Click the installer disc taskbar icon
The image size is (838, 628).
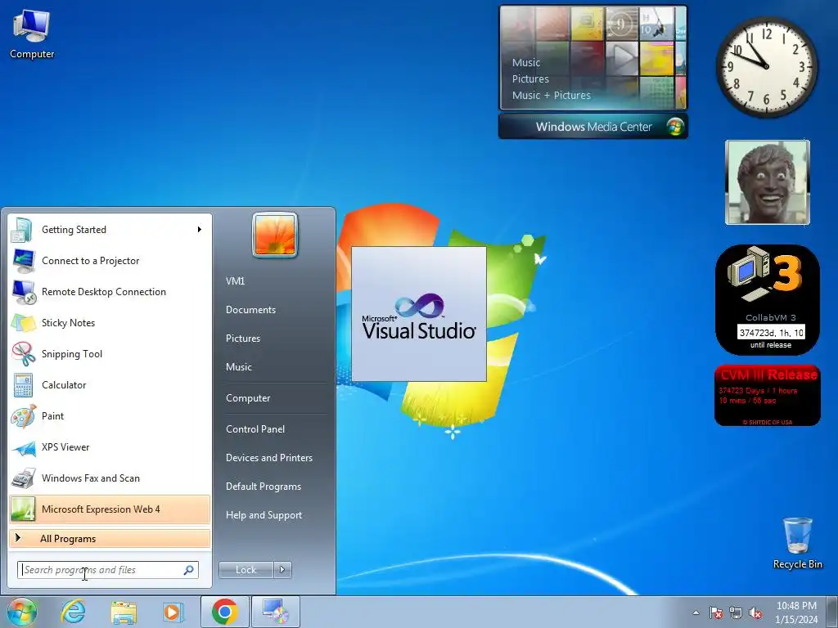coord(276,612)
